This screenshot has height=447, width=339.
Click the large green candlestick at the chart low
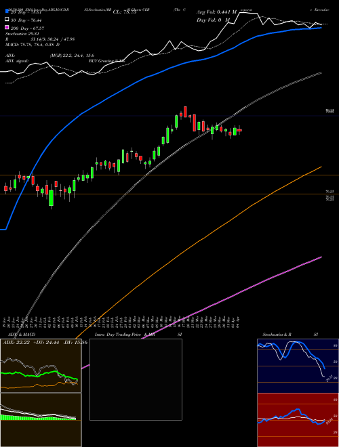51,198
